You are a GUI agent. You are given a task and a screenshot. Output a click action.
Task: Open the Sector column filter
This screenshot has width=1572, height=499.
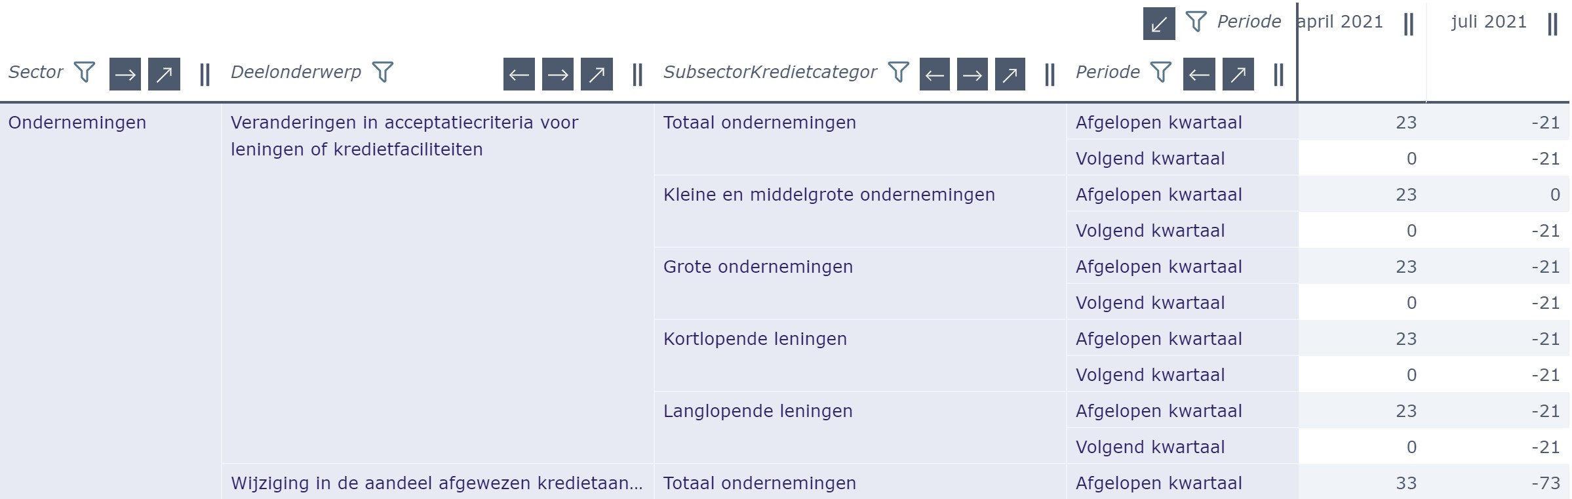(85, 72)
